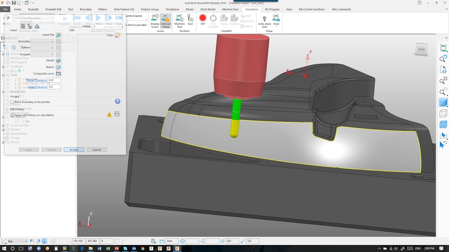The height and width of the screenshot is (252, 449).
Task: Click the active workplane icon in the status bar
Action: pyautogui.click(x=4, y=241)
